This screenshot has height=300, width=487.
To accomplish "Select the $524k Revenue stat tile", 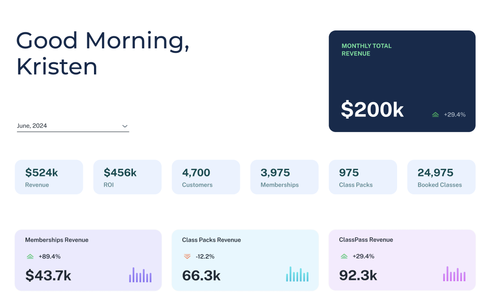I will click(49, 177).
